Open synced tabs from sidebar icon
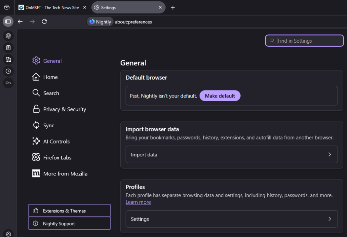The height and width of the screenshot is (237, 347). tap(8, 60)
